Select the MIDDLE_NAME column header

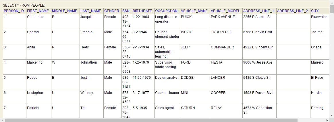coord(65,11)
